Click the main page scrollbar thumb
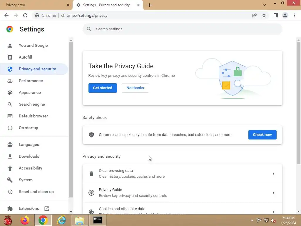Screen dimensions: 301x226 298,103
